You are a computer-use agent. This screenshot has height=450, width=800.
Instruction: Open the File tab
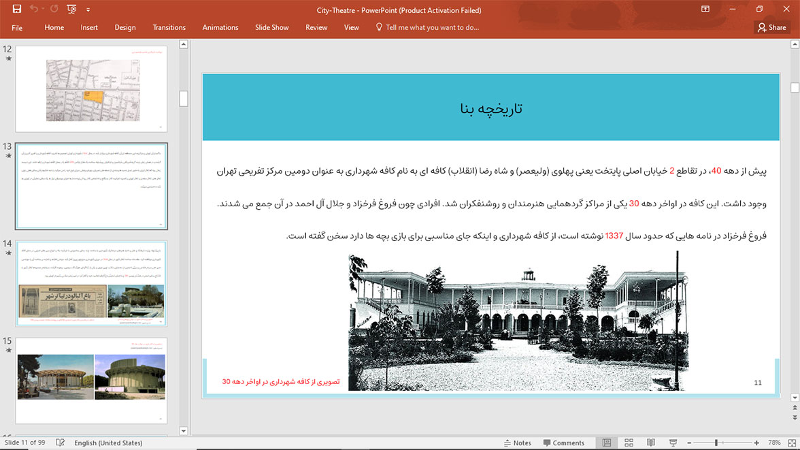(17, 28)
